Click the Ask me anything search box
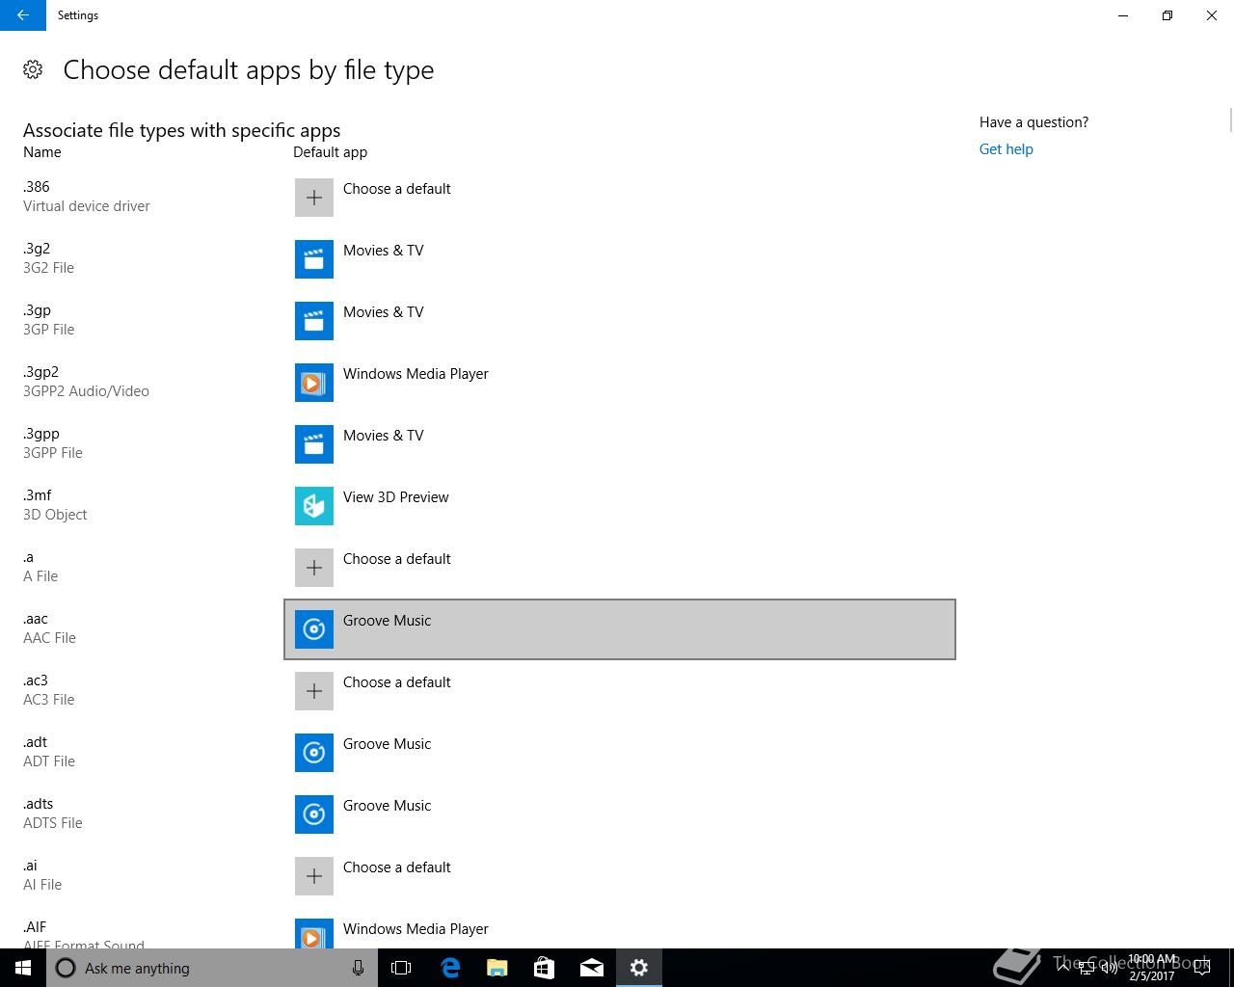 coord(210,968)
